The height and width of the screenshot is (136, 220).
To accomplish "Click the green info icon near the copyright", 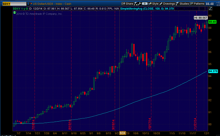I will [x=14, y=13].
